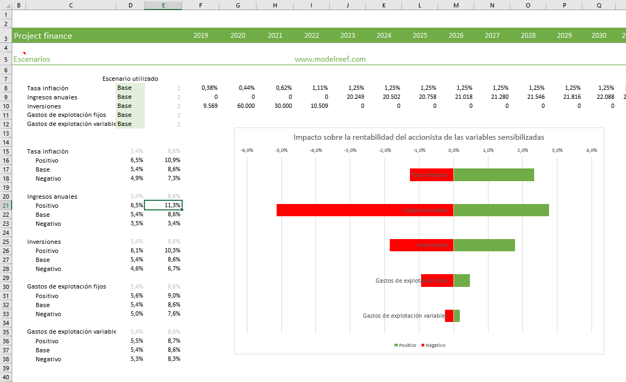Screen dimensions: 626x382
Task: Click the red comment indicator above Escenarios
Action: (x=24, y=53)
